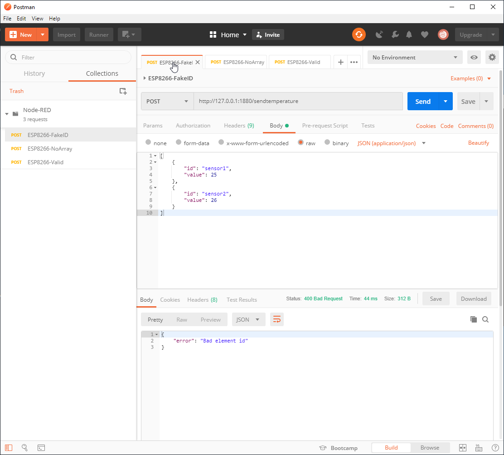Copy response body to clipboard icon
The image size is (504, 455).
pyautogui.click(x=474, y=319)
